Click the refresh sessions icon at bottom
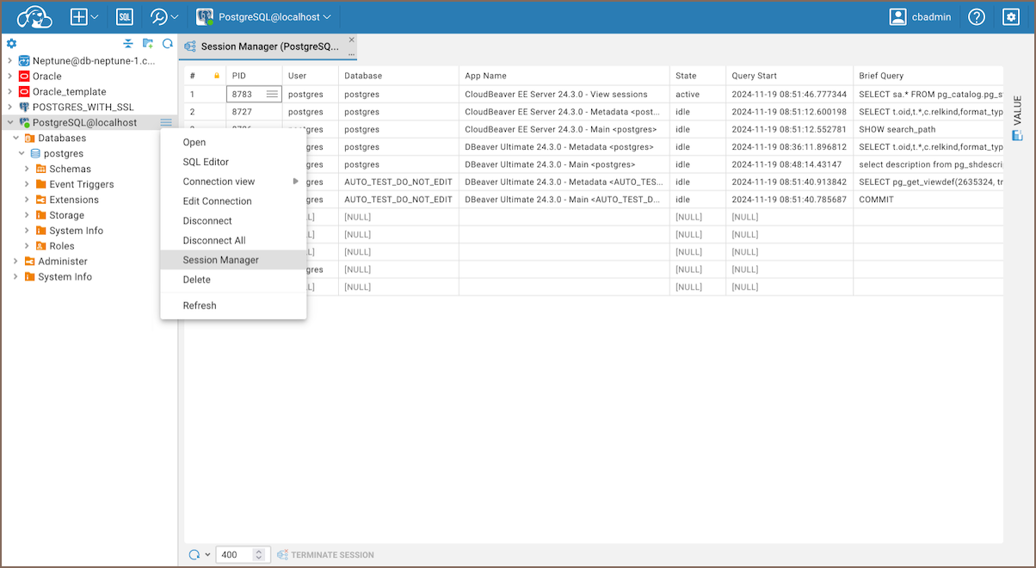This screenshot has height=568, width=1036. (x=194, y=555)
